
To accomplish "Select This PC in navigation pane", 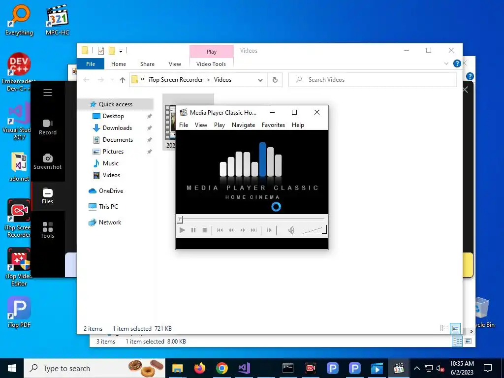I will (x=108, y=207).
